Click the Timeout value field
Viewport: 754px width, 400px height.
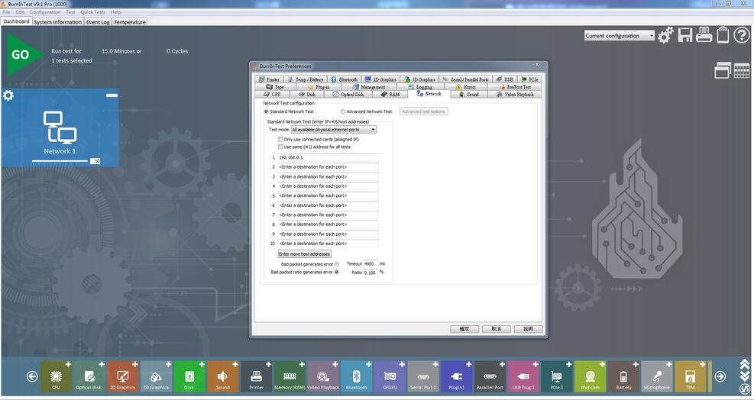point(371,264)
